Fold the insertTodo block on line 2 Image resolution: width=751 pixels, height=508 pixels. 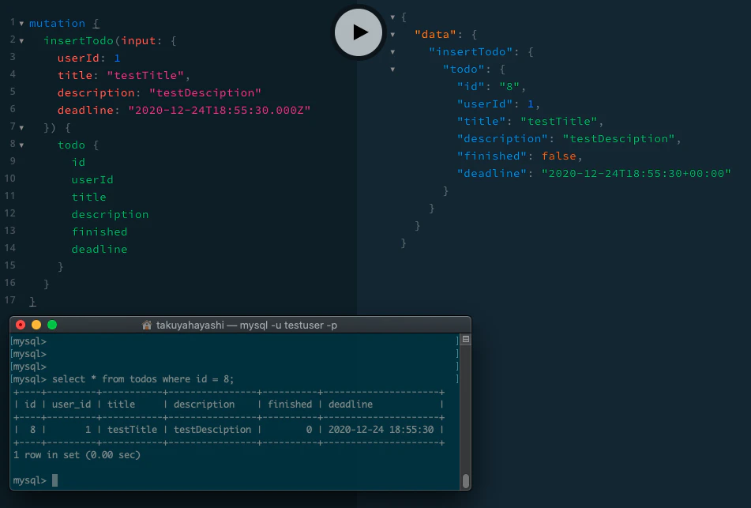click(x=21, y=41)
